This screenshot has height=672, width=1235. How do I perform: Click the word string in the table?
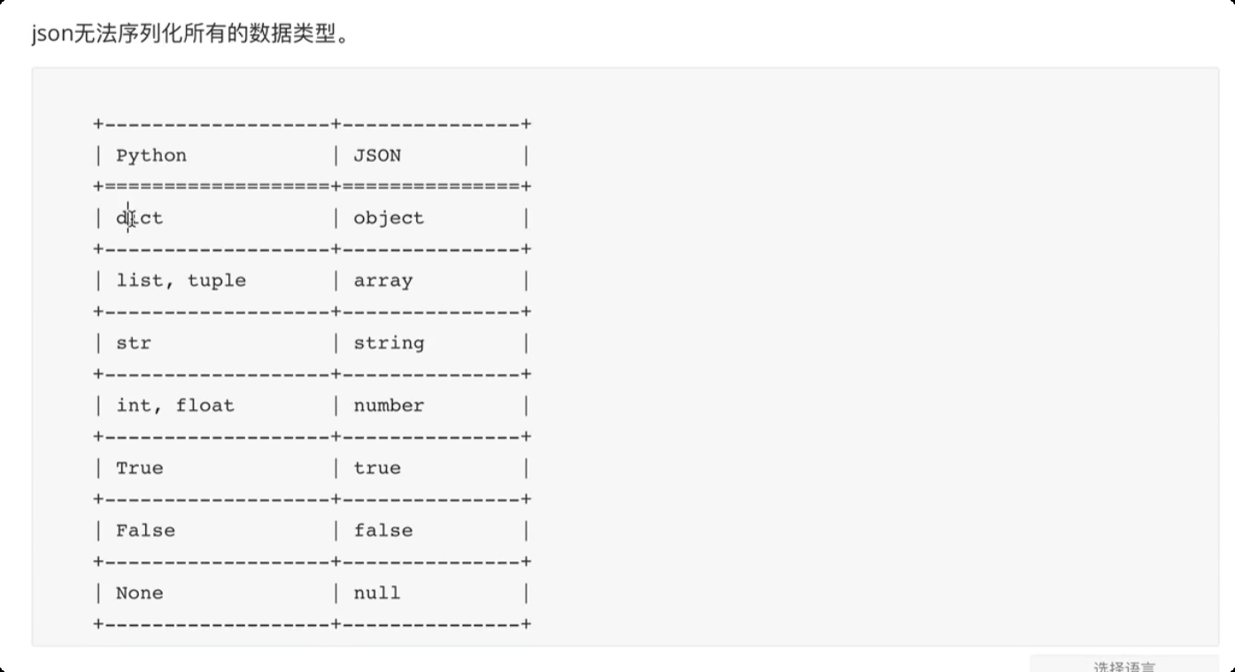(389, 343)
